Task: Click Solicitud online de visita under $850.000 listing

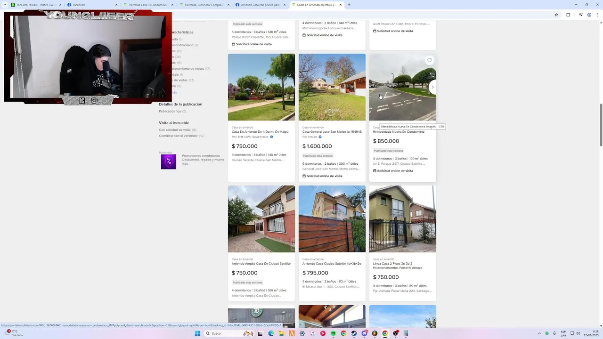Action: [393, 171]
